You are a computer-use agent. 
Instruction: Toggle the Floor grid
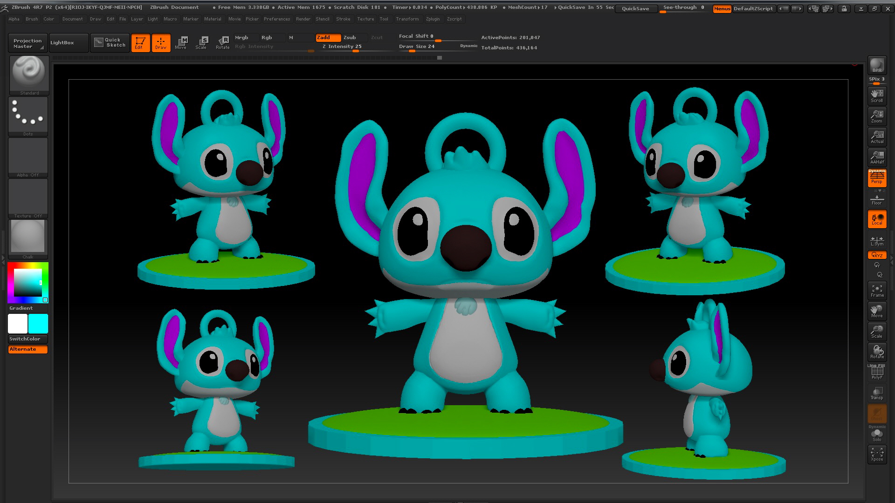coord(877,199)
